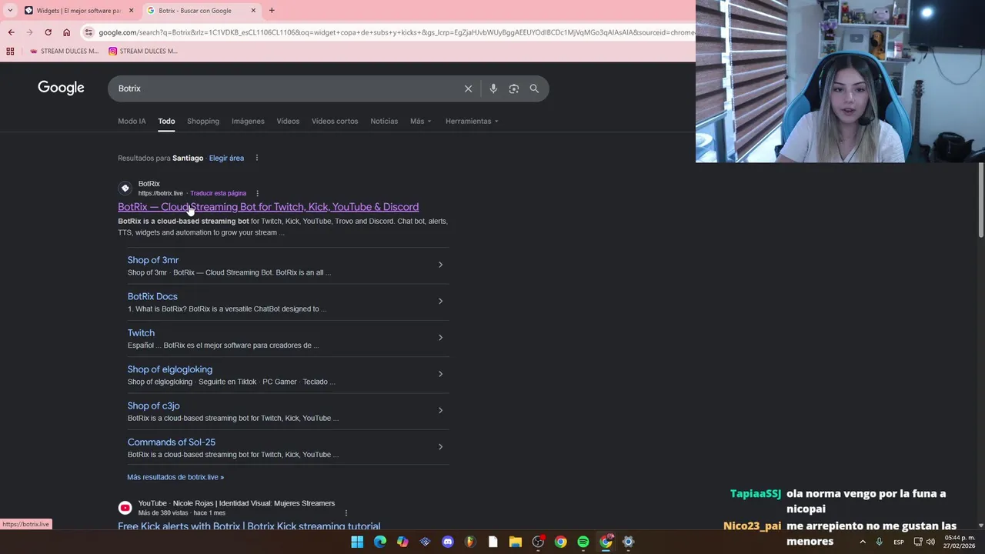This screenshot has height=554, width=985.
Task: Clear the search box with the X icon
Action: click(x=468, y=88)
